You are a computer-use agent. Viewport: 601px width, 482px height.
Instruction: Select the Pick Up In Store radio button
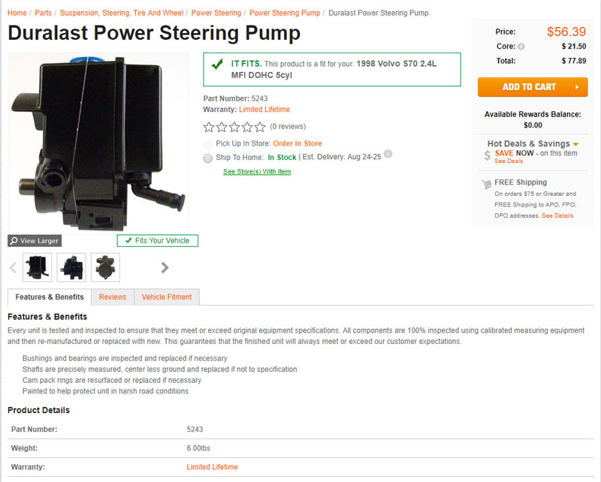(x=207, y=144)
